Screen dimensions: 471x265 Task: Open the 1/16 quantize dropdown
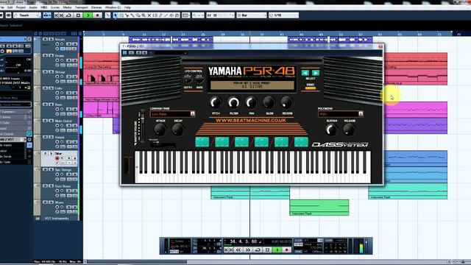[283, 15]
